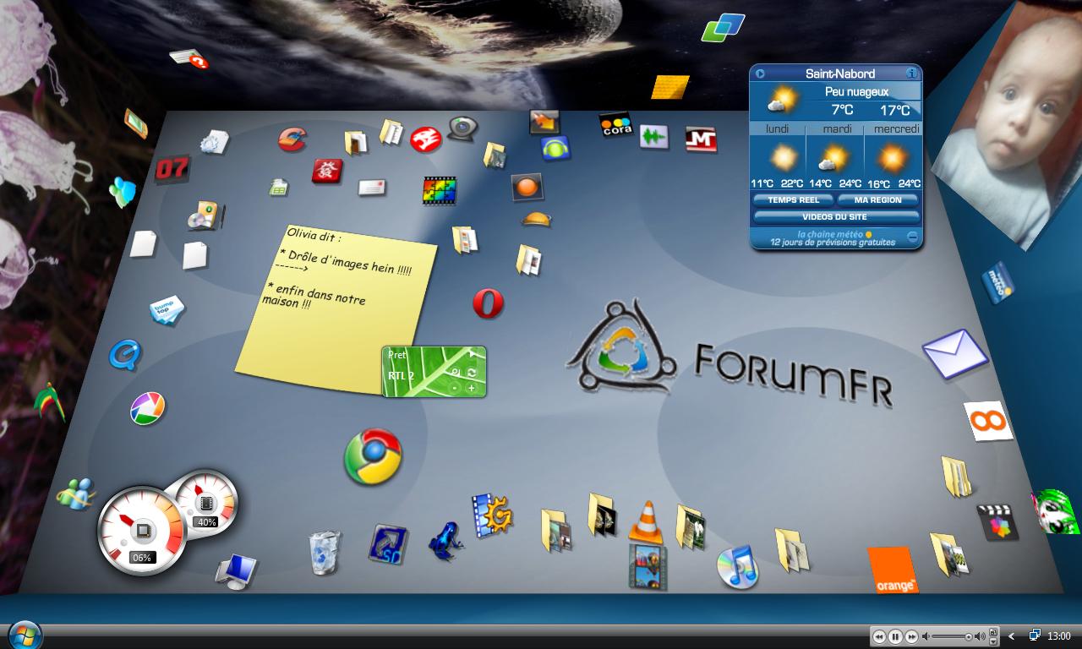This screenshot has height=649, width=1082.
Task: Click the TEMPS REEL weather button
Action: [794, 200]
